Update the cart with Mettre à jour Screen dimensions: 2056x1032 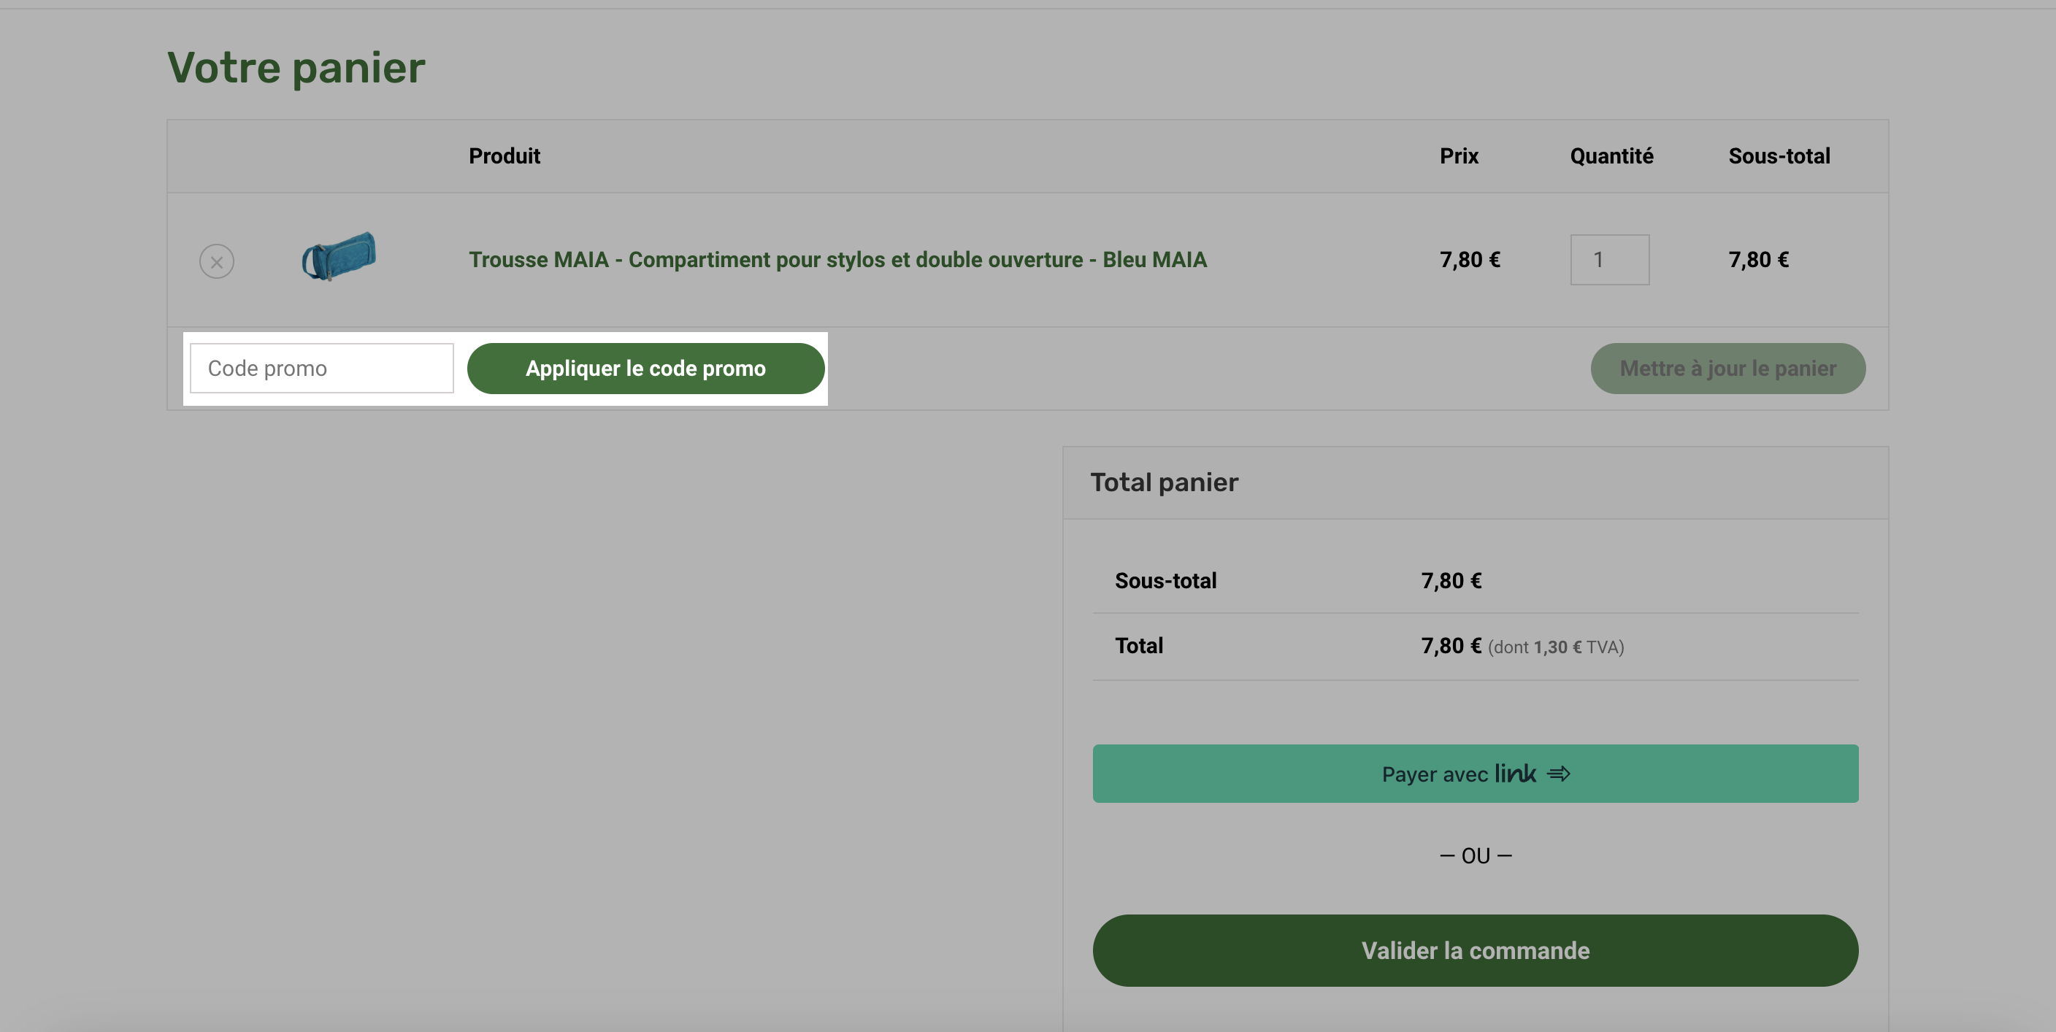(1727, 368)
